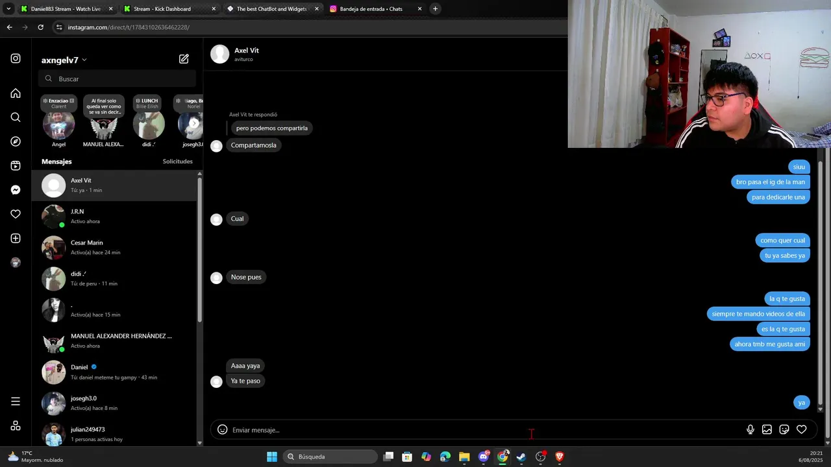Click the browser address bar URL
831x467 pixels.
[129, 27]
